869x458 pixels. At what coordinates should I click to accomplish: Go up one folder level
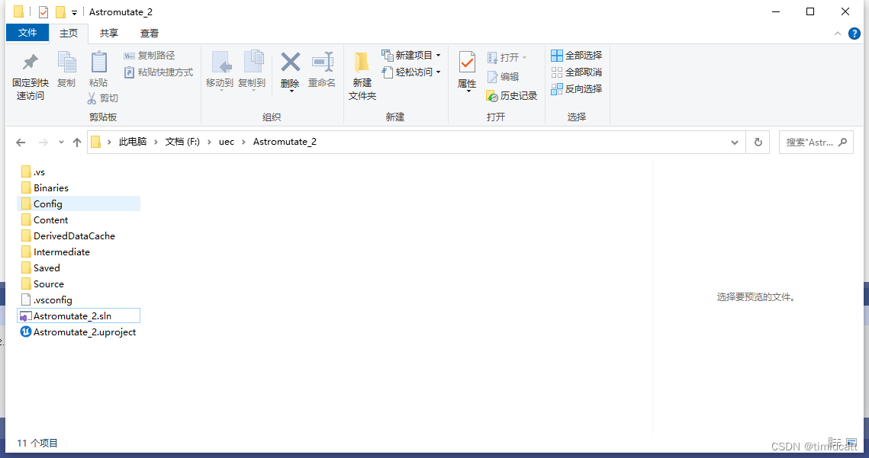pyautogui.click(x=77, y=143)
